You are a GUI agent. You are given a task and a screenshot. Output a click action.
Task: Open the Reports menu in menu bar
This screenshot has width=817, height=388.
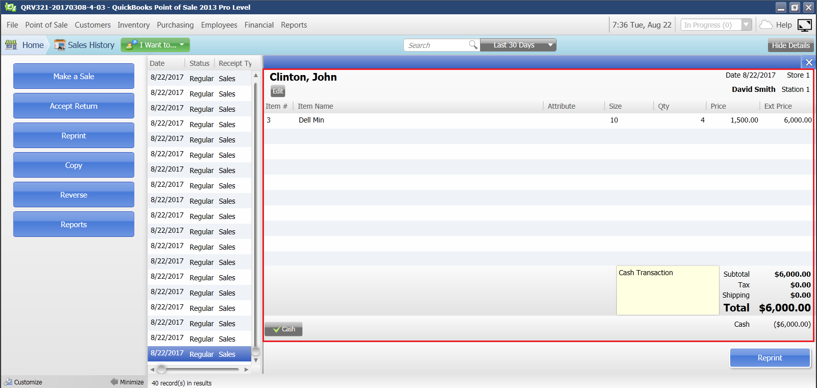coord(294,25)
